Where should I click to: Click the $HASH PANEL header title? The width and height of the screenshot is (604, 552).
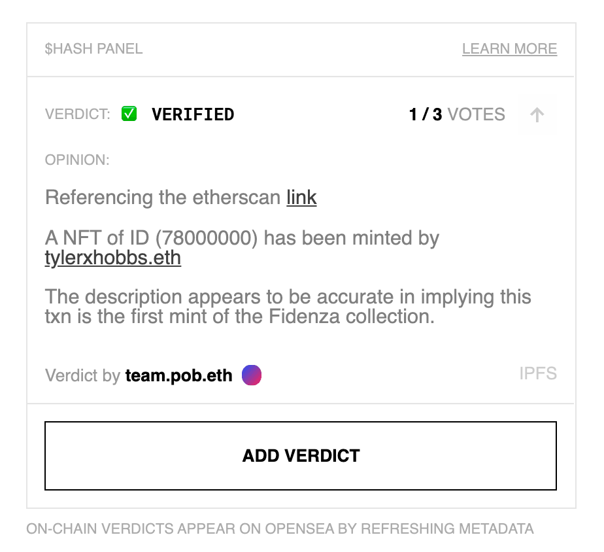[93, 49]
